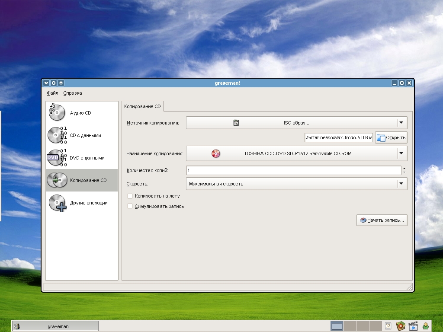Enable Копировать на лету checkbox

130,196
